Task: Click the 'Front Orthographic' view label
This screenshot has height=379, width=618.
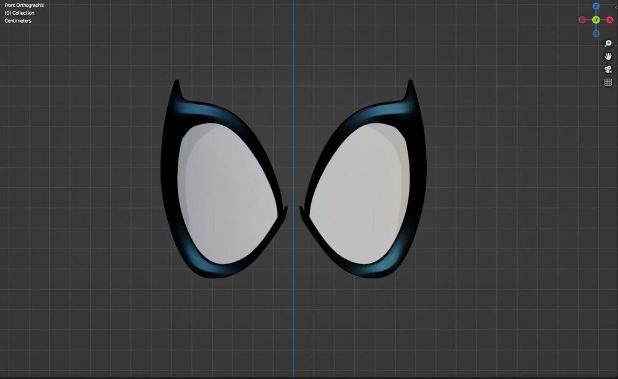Action: (x=25, y=5)
